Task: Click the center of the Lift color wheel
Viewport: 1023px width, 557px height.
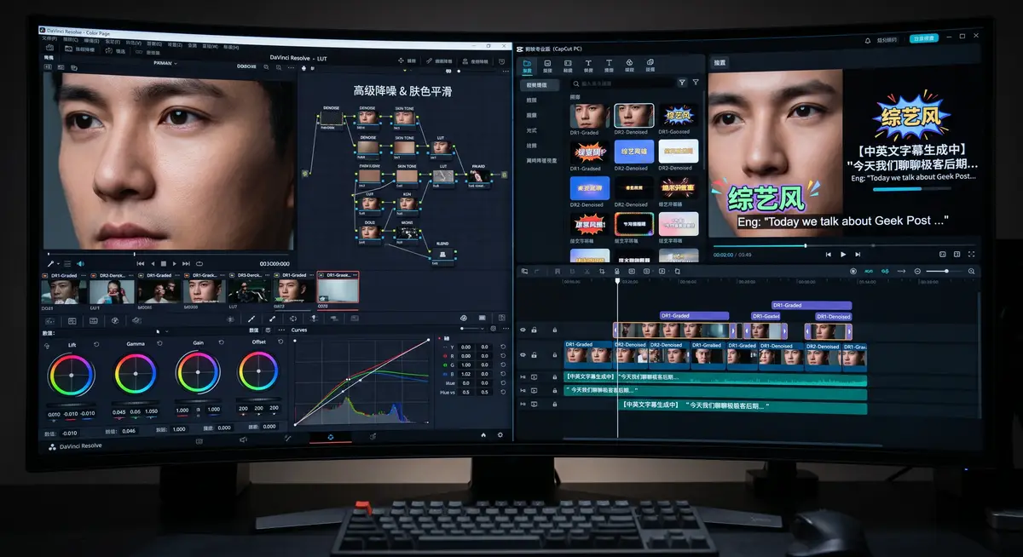Action: tap(71, 374)
